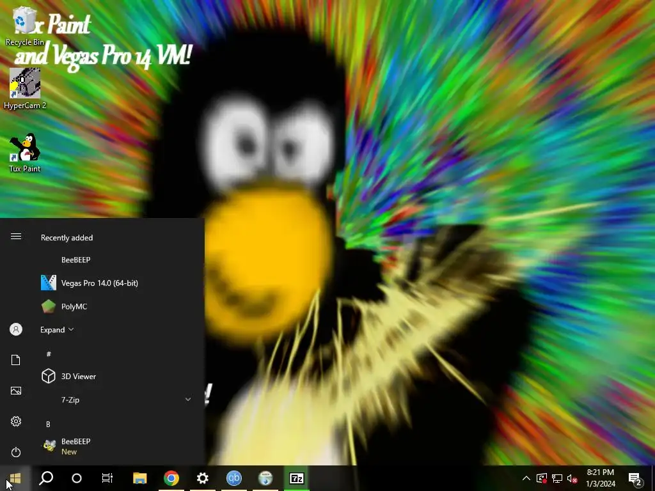655x491 pixels.
Task: Switch to Google Chrome on taskbar
Action: (171, 478)
